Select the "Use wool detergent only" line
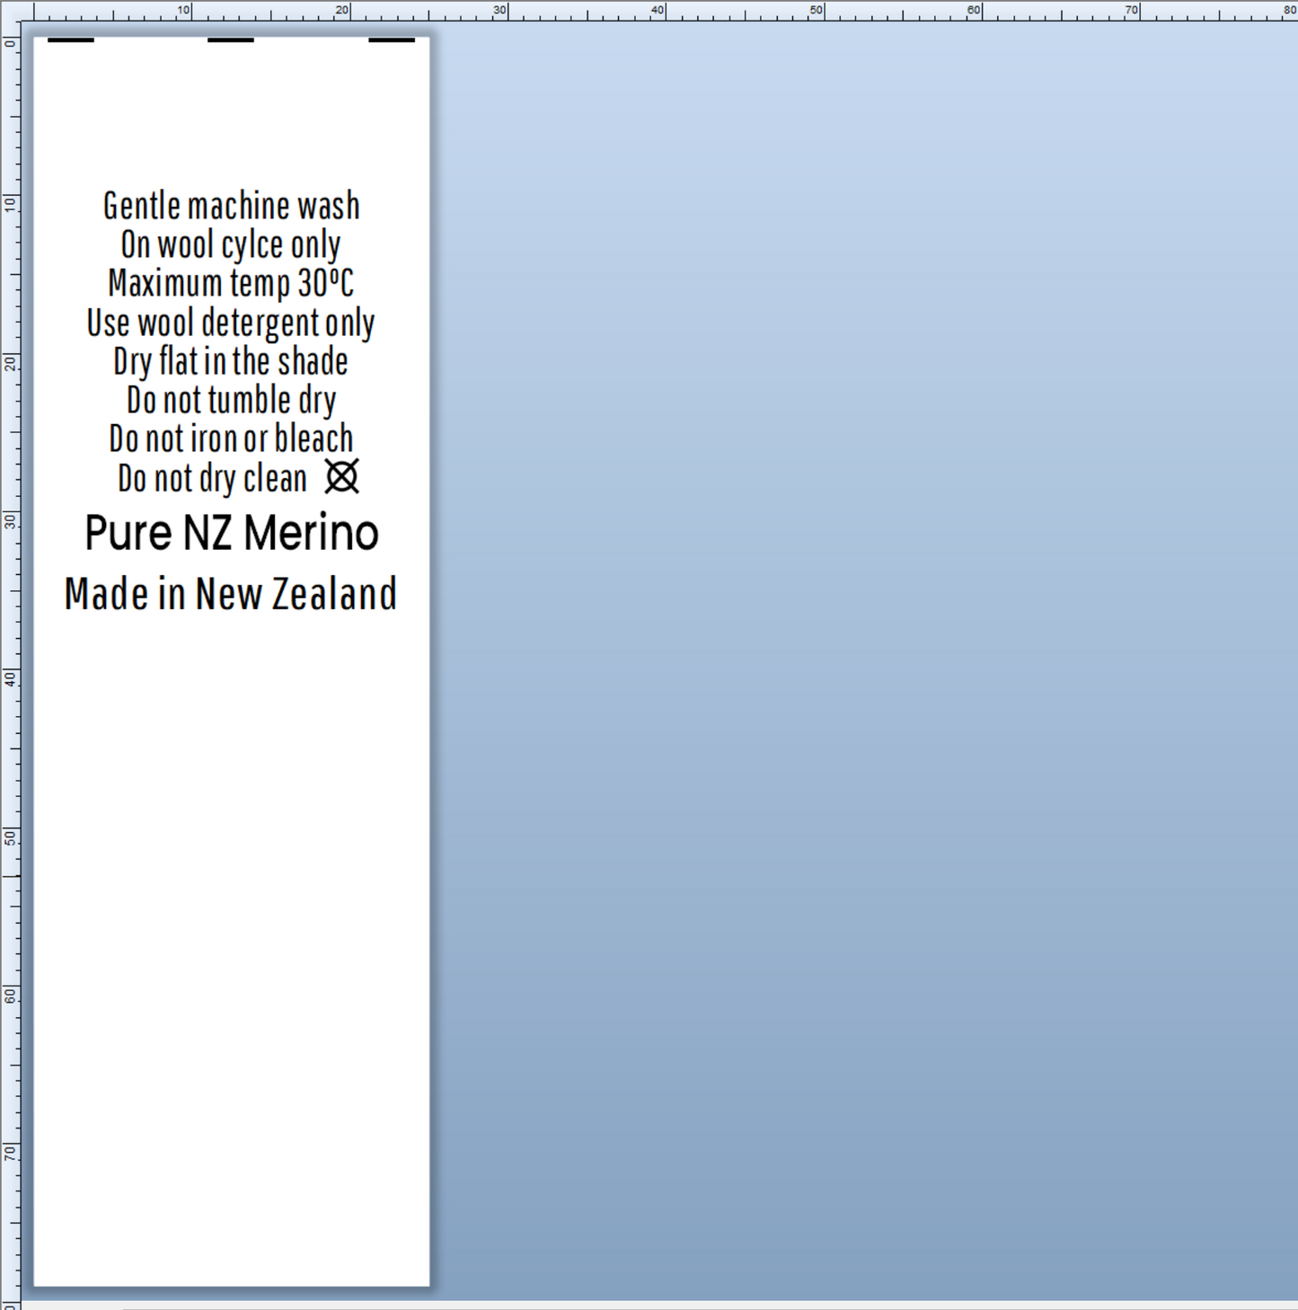 (x=231, y=323)
